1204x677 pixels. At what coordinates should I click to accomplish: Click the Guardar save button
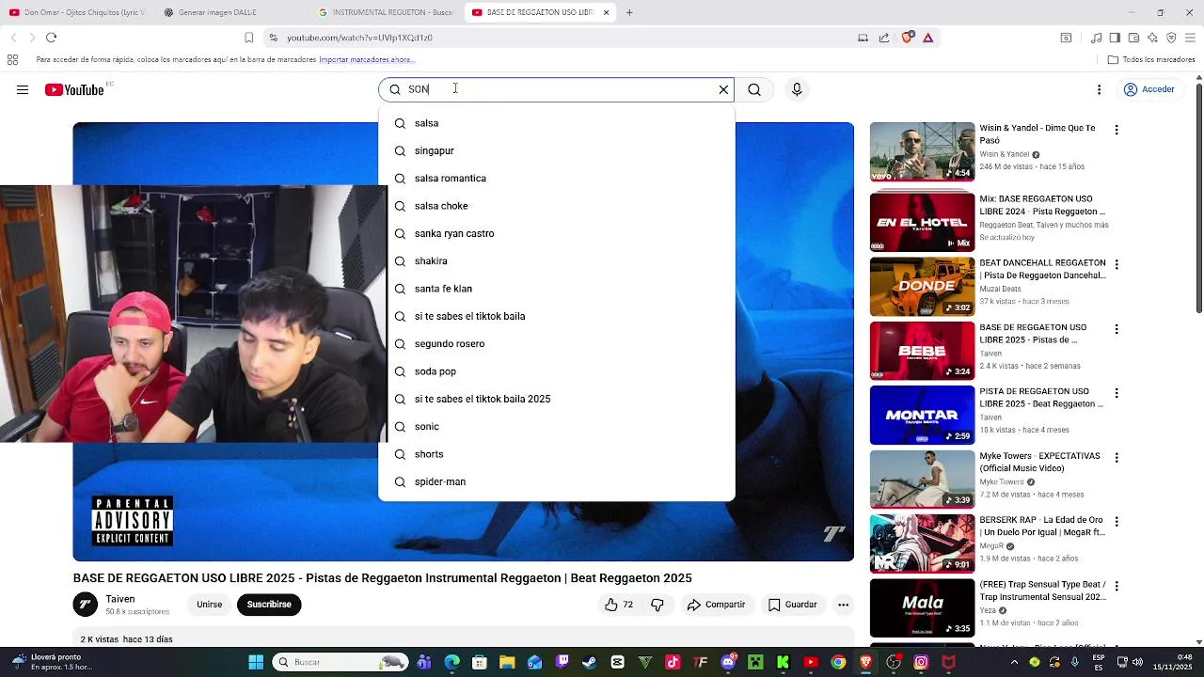point(792,605)
